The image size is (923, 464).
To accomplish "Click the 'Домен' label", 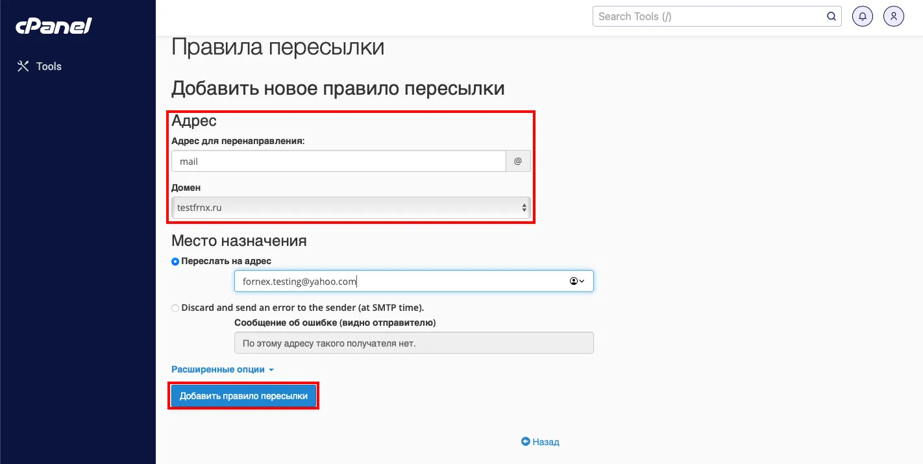I will click(186, 188).
